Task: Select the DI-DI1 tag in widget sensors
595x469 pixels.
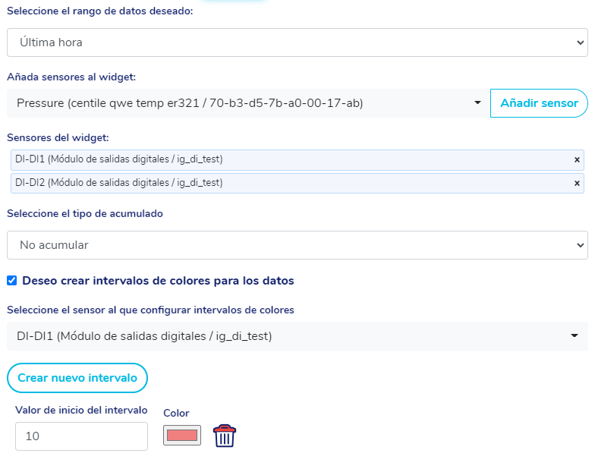Action: click(x=288, y=160)
